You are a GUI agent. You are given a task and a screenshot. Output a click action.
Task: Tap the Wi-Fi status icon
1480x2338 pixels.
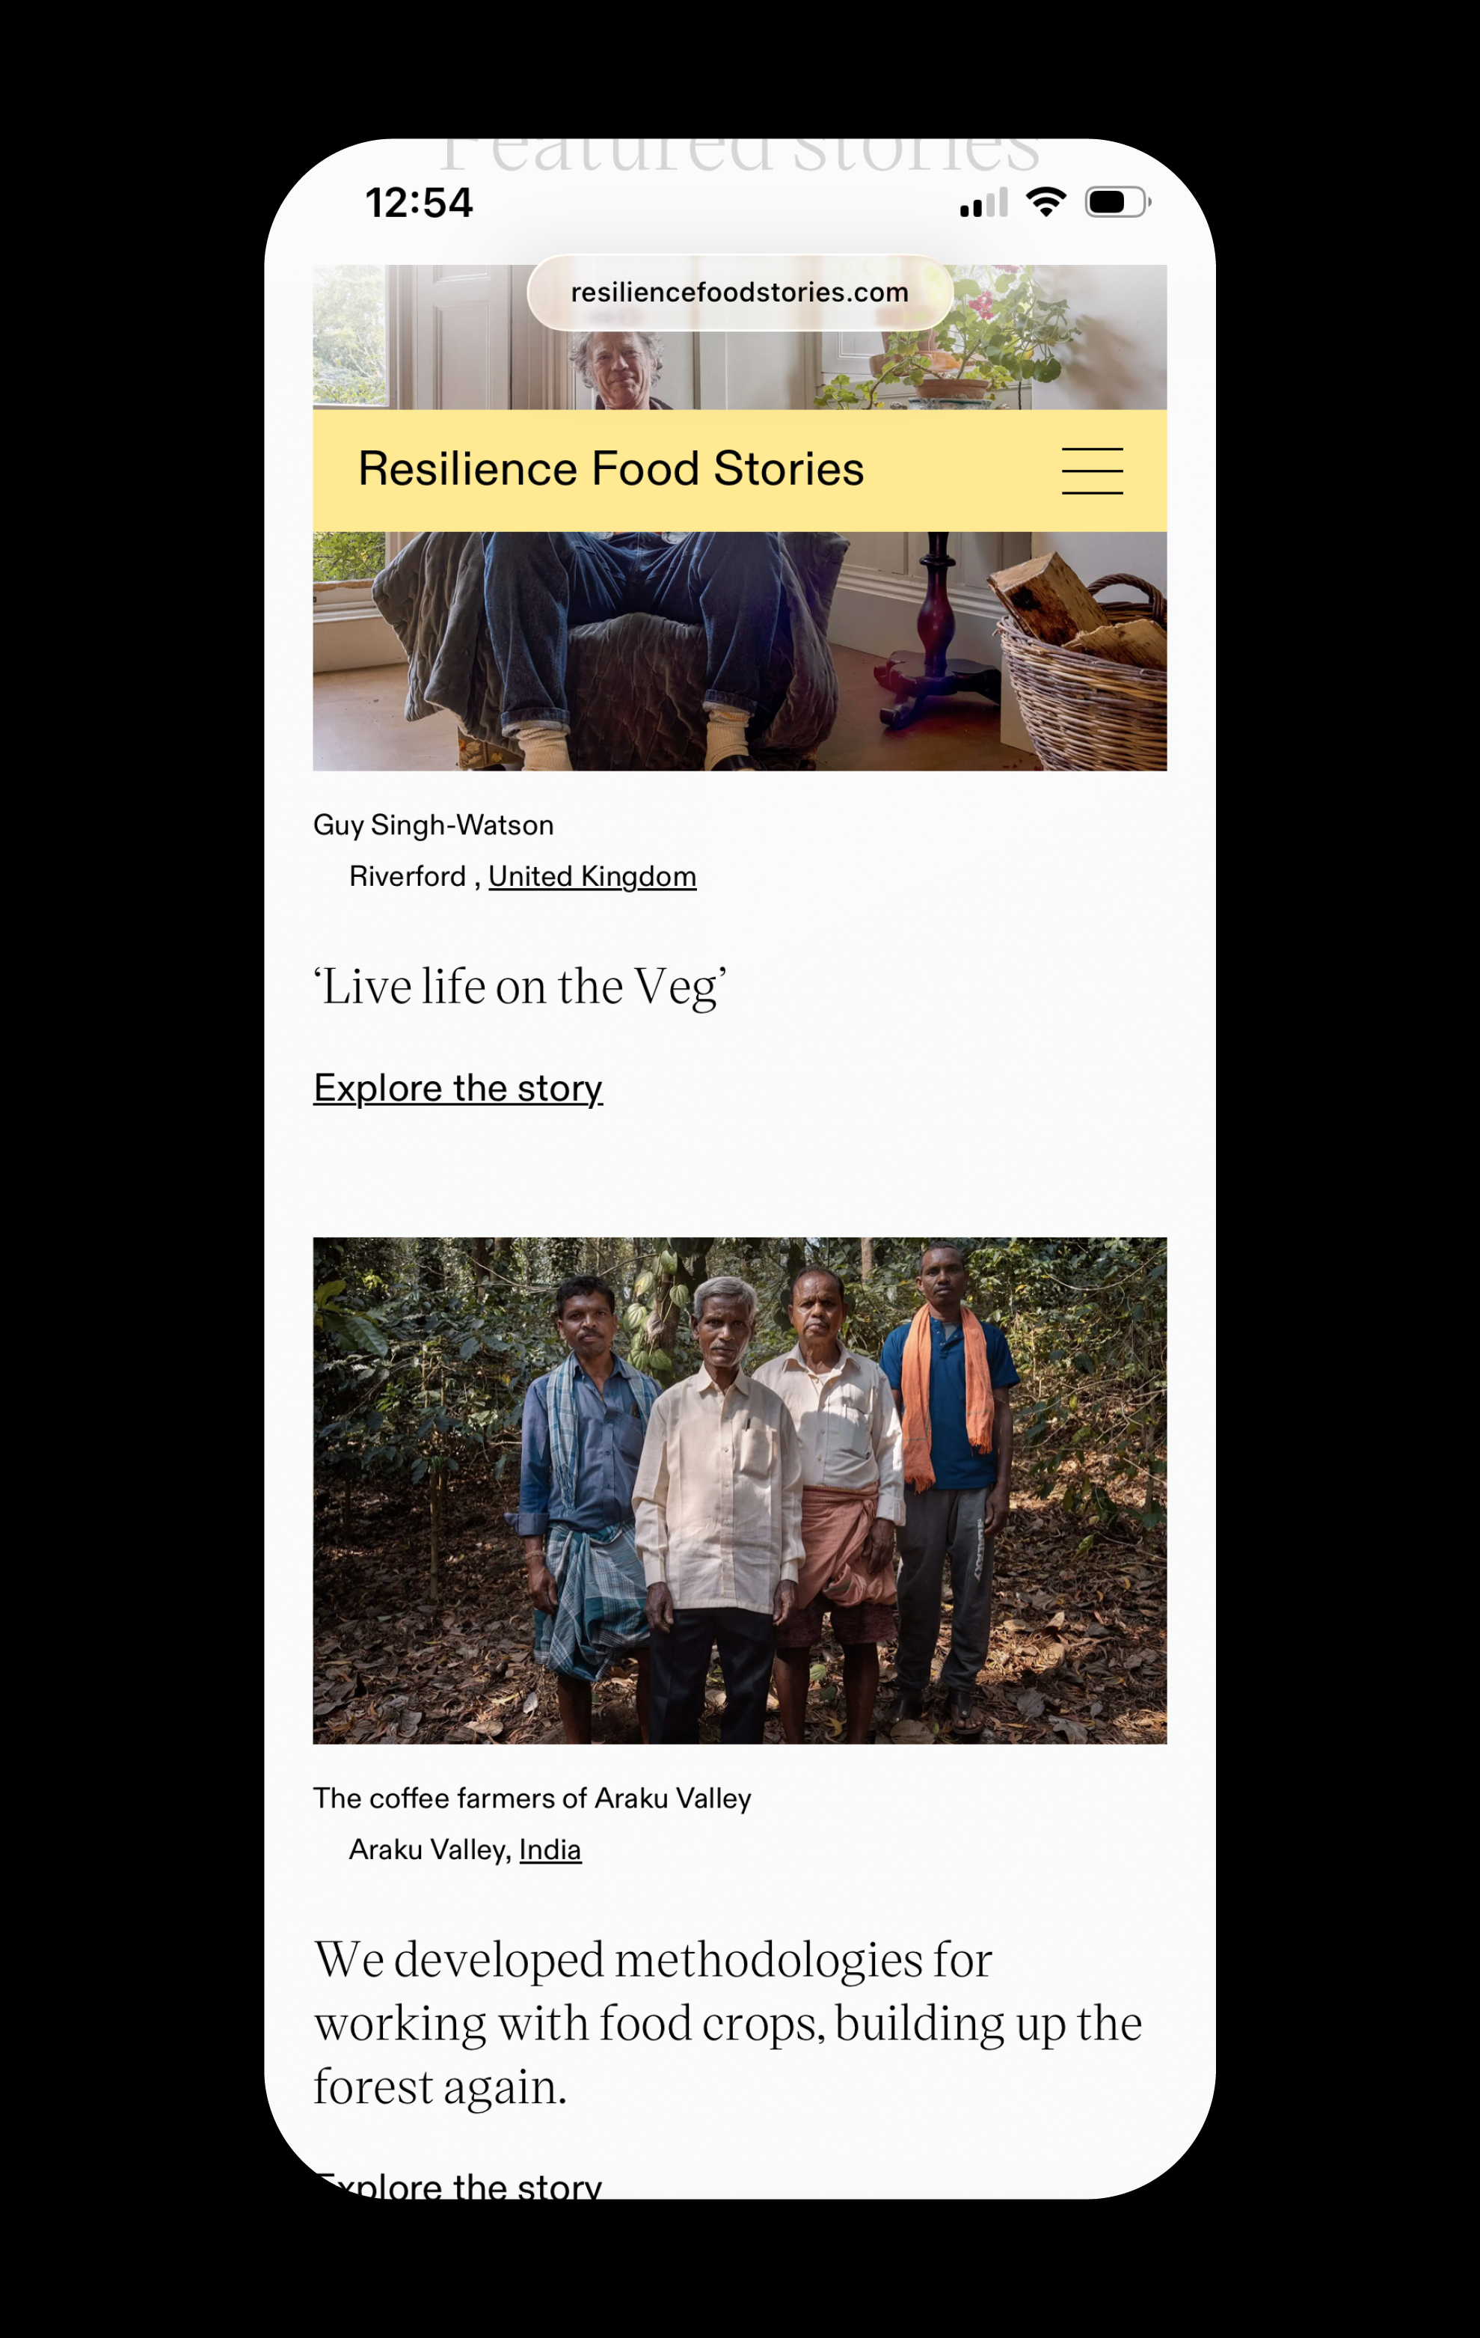1045,202
